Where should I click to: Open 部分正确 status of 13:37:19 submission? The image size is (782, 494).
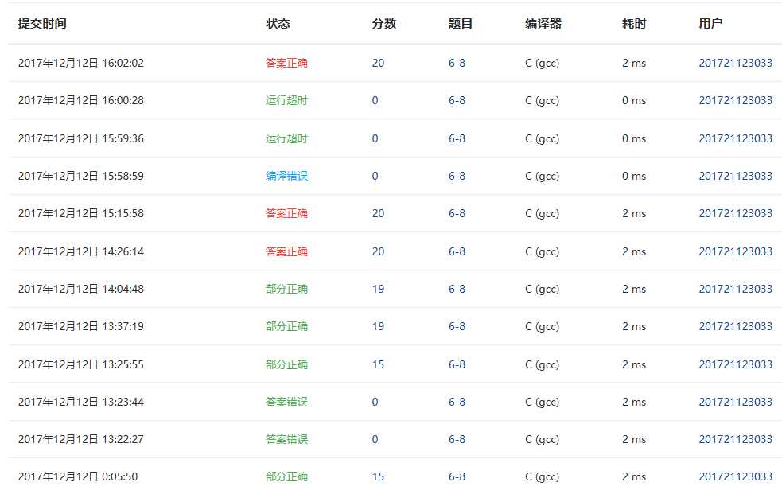coord(286,326)
